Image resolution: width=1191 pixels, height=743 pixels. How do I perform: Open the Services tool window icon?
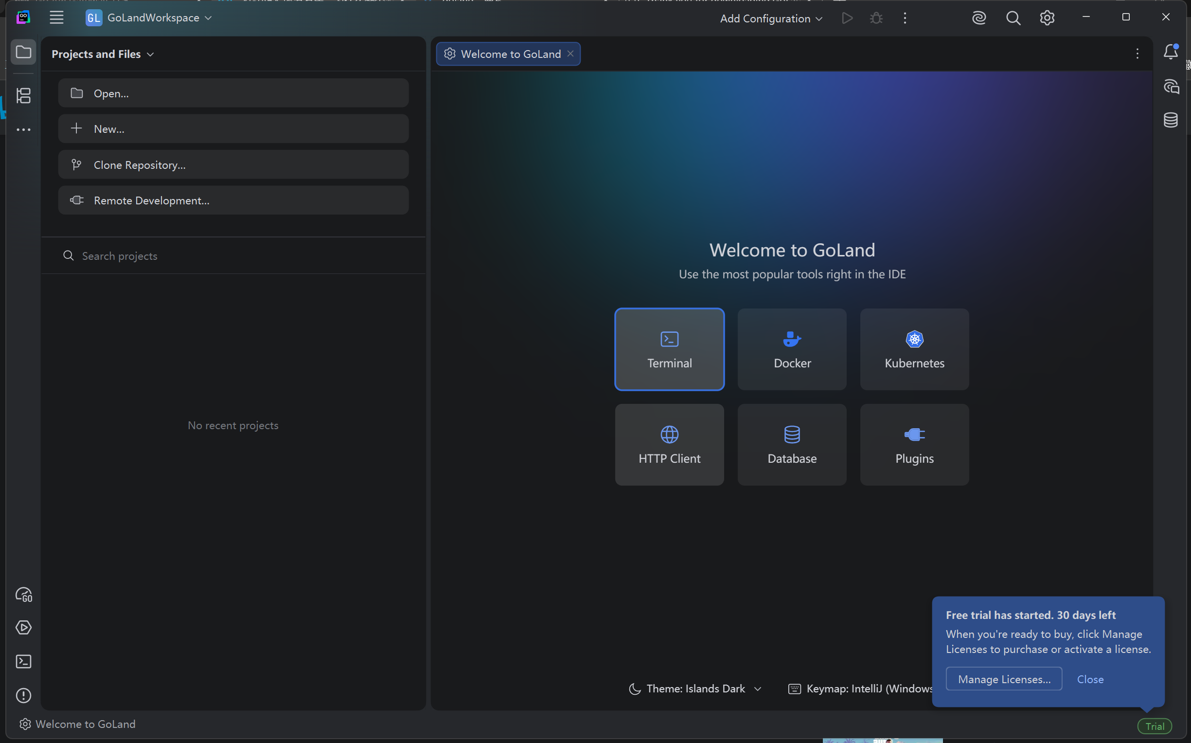coord(23,628)
